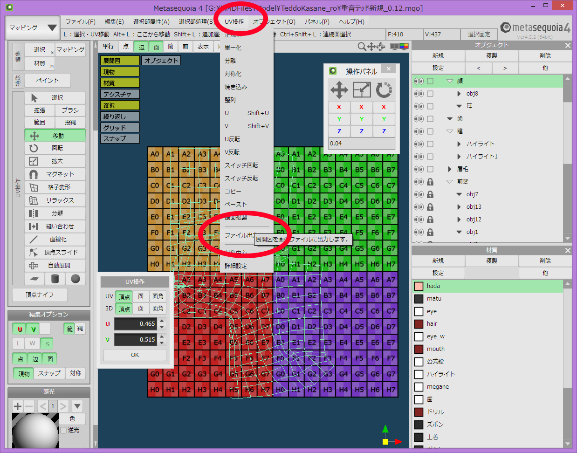Click the 0.04 field in 操作パネル
This screenshot has height=453, width=577.
pyautogui.click(x=362, y=144)
